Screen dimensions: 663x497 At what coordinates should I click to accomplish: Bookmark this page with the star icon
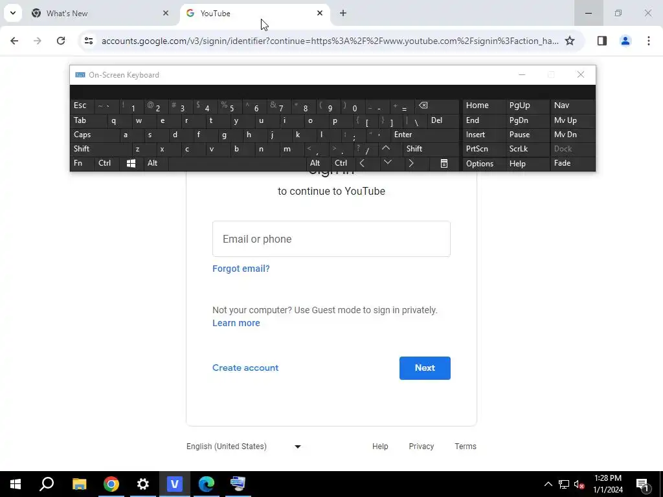click(570, 41)
